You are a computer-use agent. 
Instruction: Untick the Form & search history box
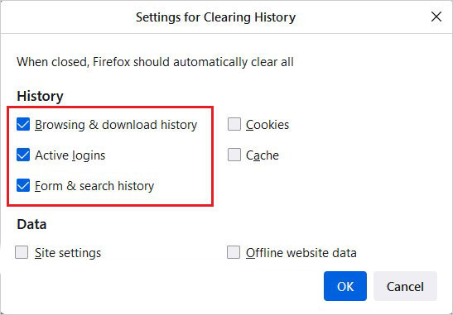[23, 185]
